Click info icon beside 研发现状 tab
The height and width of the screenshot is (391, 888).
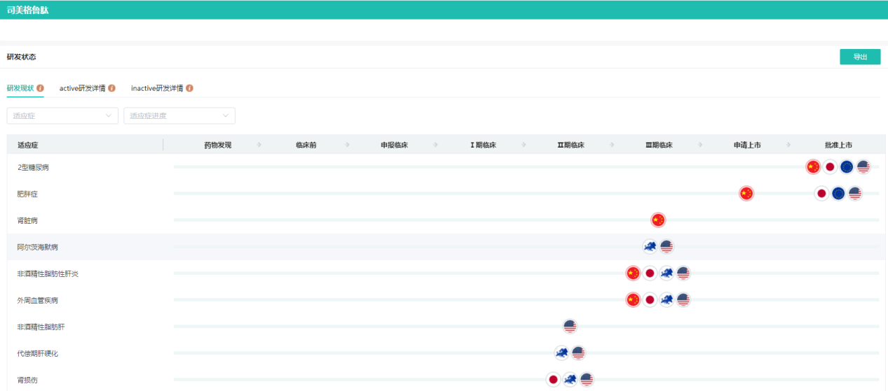pos(40,88)
